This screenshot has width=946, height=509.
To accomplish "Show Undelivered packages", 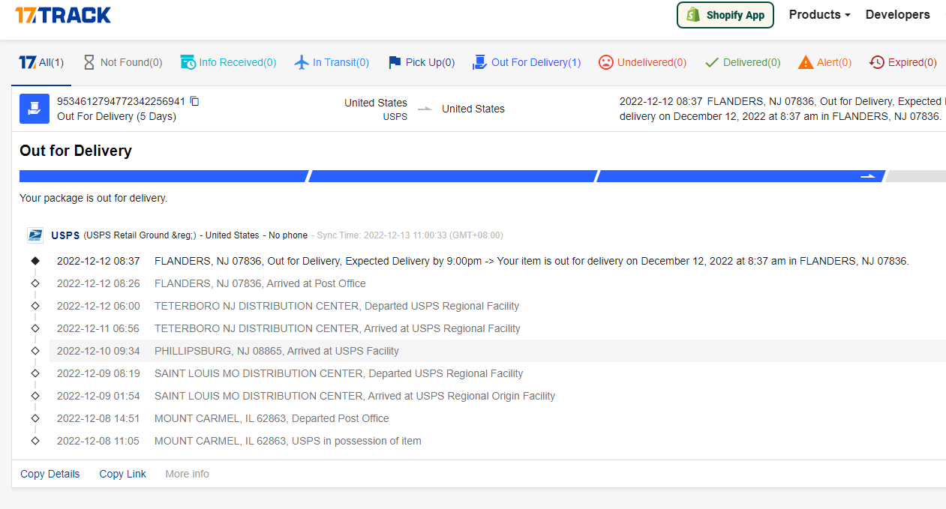I will click(x=642, y=62).
